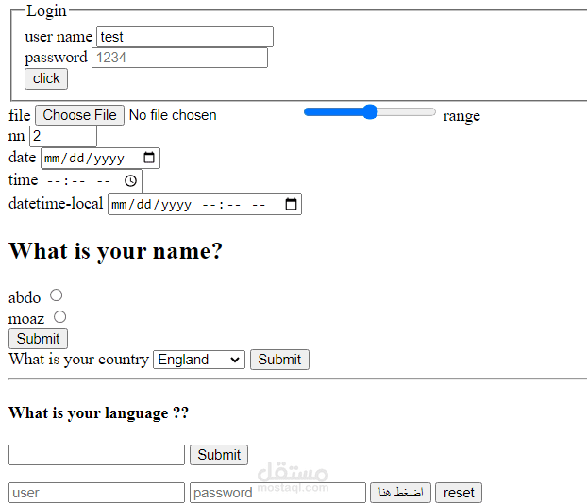Click the 'Login' legend text
Image resolution: width=587 pixels, height=504 pixels.
click(x=46, y=11)
